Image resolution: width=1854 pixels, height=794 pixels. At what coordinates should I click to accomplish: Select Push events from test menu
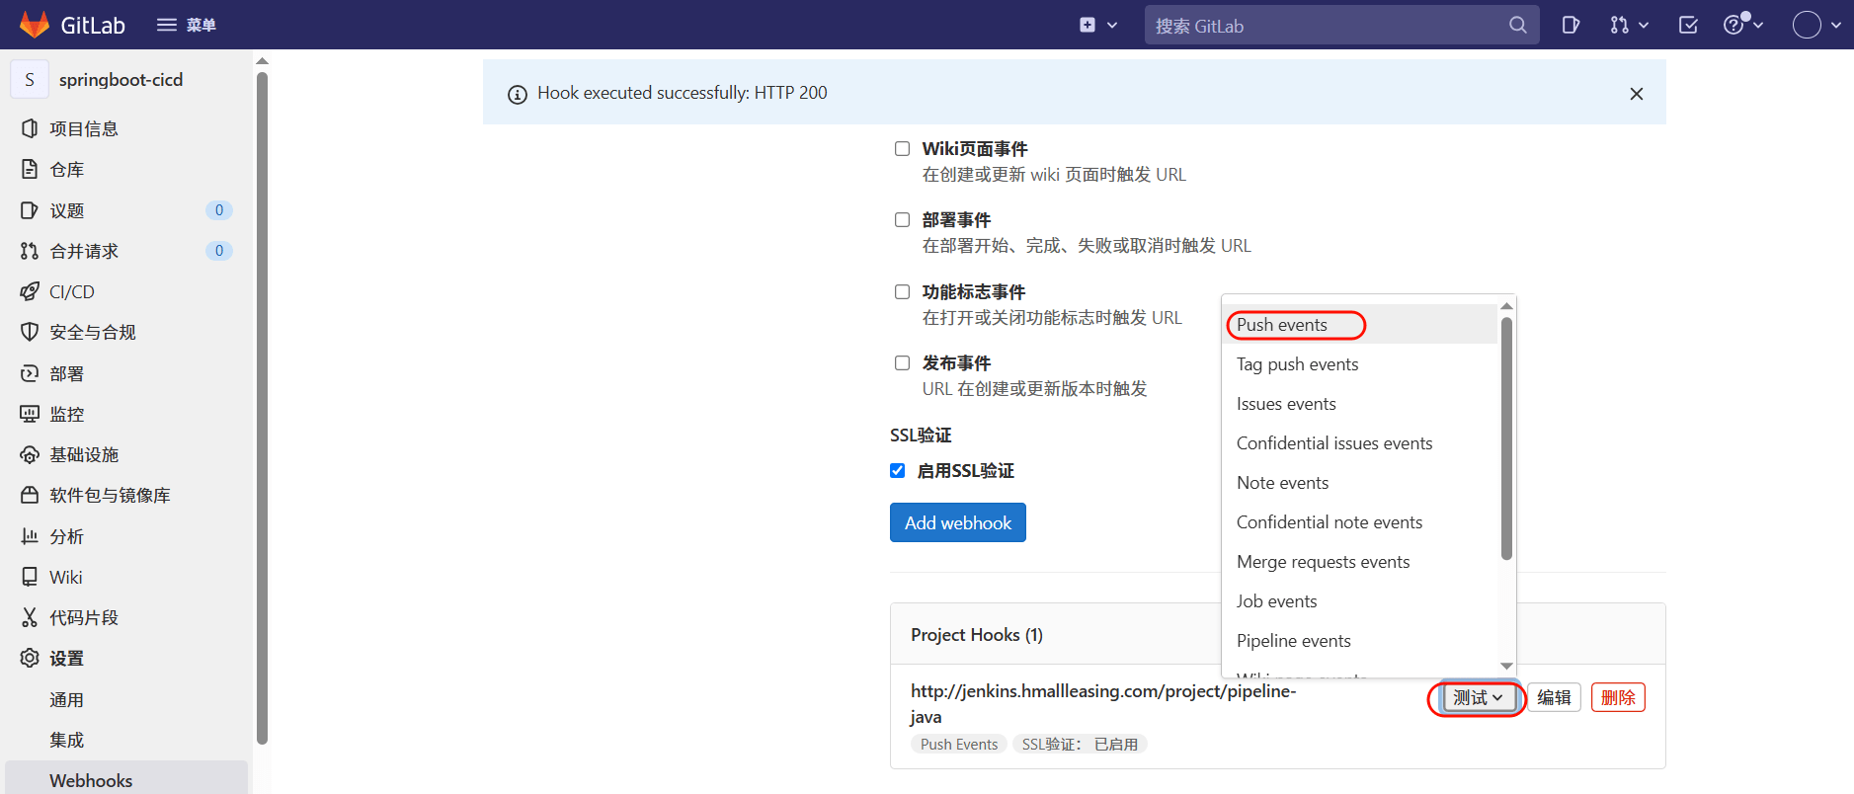click(1282, 325)
